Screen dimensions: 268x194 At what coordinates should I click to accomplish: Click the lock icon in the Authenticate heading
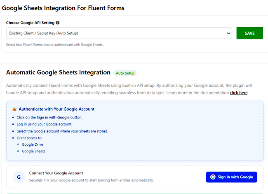coord(14,109)
